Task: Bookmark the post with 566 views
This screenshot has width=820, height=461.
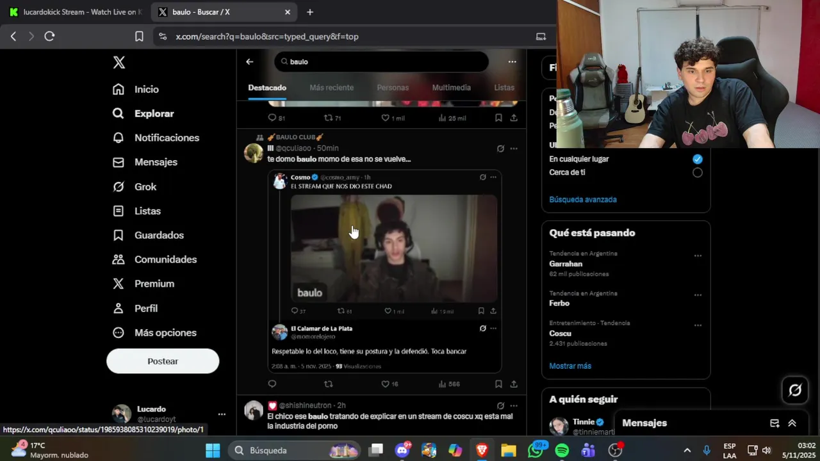Action: pos(498,384)
